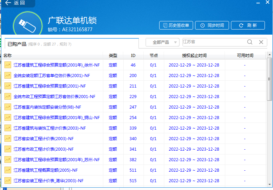Click icon of 全统安装定额江苏省单位估价表 row
Screen dimensions: 273x190
[x=8, y=75]
